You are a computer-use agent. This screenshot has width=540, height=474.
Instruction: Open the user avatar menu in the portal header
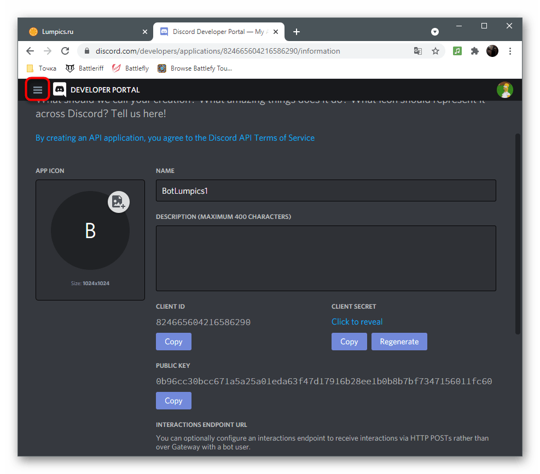pos(504,89)
